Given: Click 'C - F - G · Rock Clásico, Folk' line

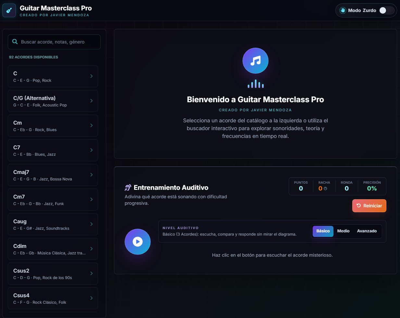Looking at the screenshot, I should pos(40,302).
